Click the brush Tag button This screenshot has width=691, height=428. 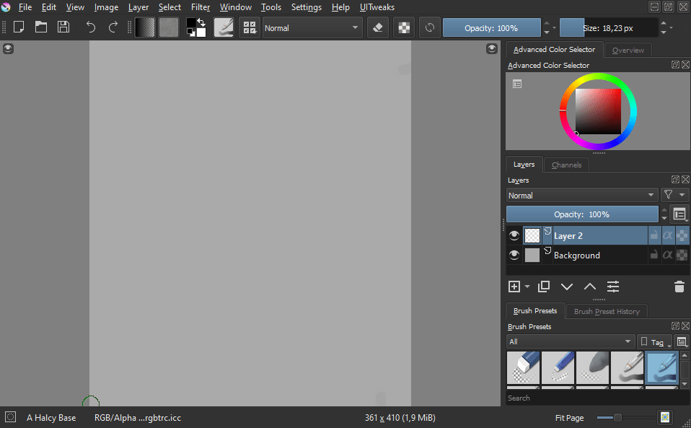pyautogui.click(x=653, y=342)
